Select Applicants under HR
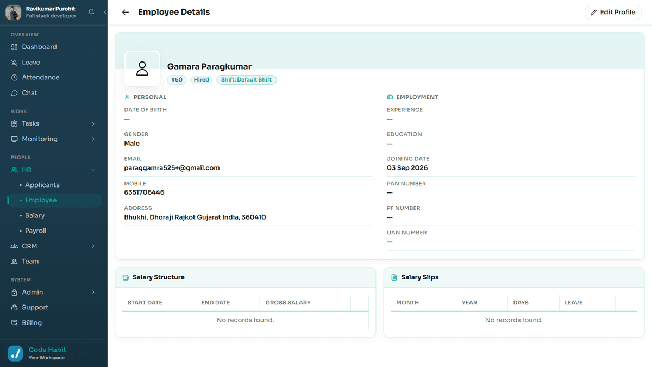The width and height of the screenshot is (652, 367). pos(42,185)
